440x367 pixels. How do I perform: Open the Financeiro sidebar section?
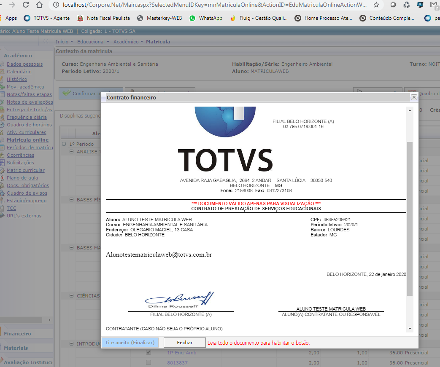pos(17,334)
